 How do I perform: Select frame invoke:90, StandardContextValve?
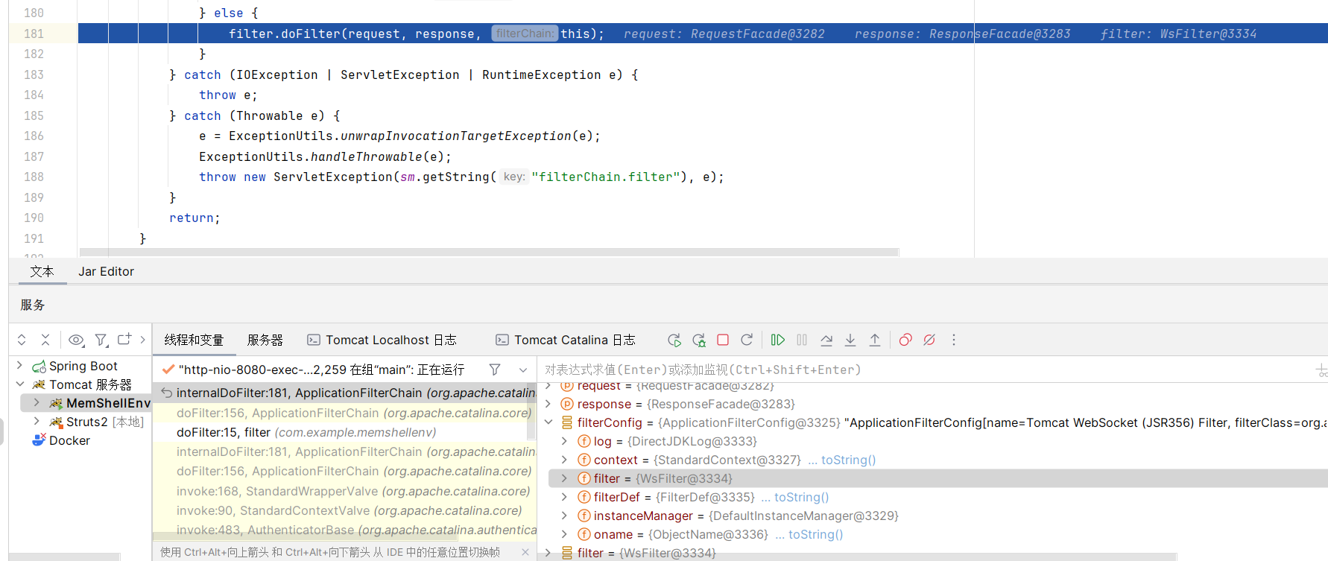pos(345,510)
